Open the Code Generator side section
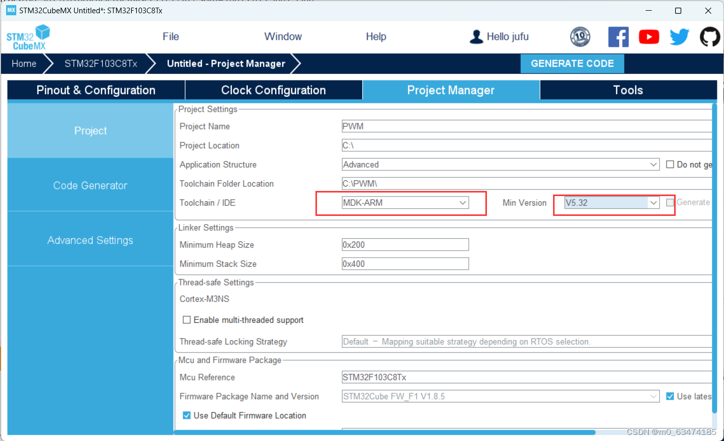The height and width of the screenshot is (441, 724). click(x=91, y=185)
